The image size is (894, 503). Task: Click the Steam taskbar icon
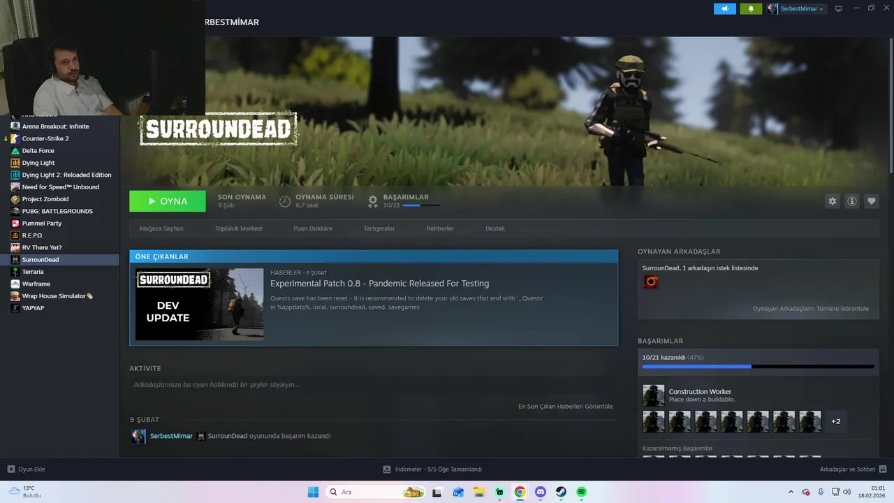coord(561,492)
